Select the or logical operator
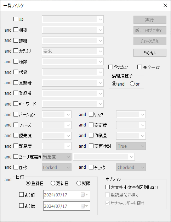The image size is (171, 222). pos(132,84)
